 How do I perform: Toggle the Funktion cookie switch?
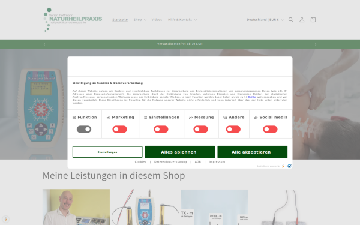[x=84, y=129]
